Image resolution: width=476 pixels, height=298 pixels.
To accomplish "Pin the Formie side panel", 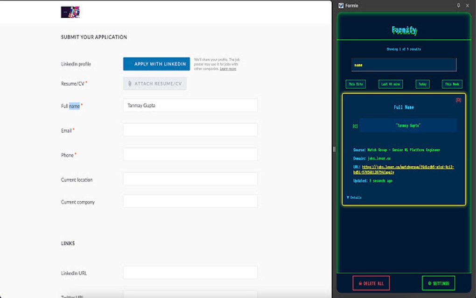I will pyautogui.click(x=458, y=5).
